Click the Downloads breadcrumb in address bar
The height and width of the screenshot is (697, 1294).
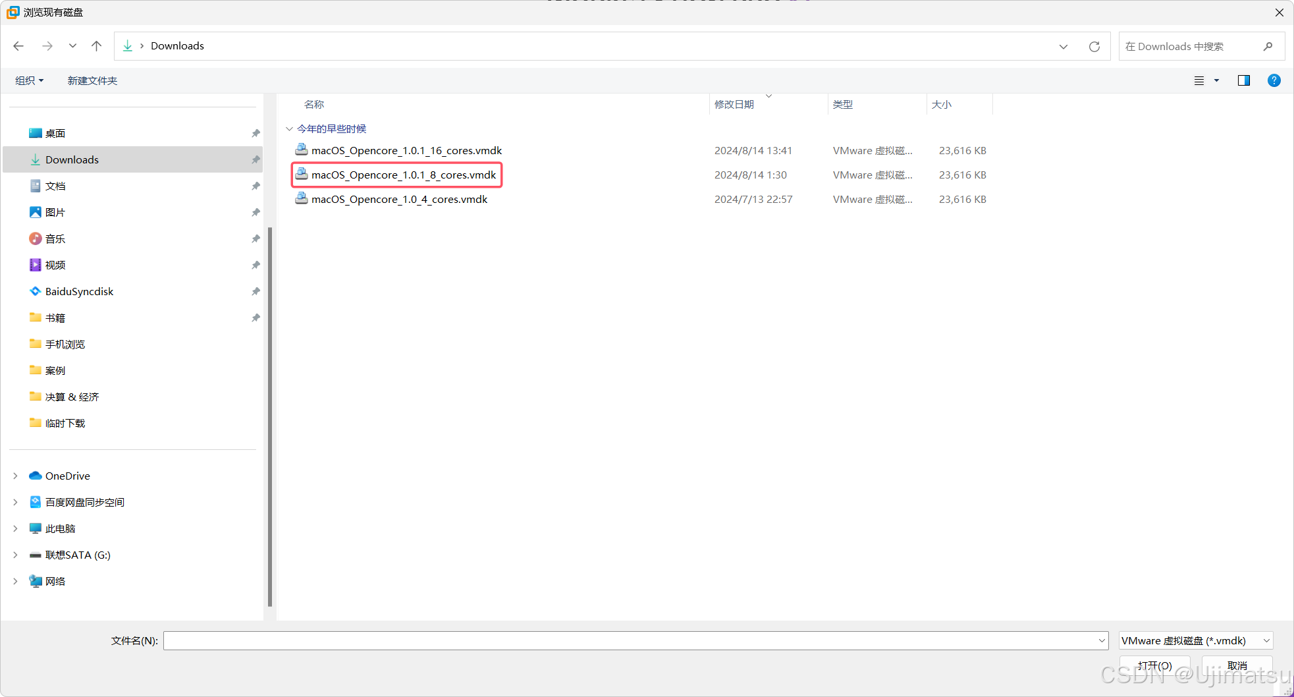tap(177, 45)
